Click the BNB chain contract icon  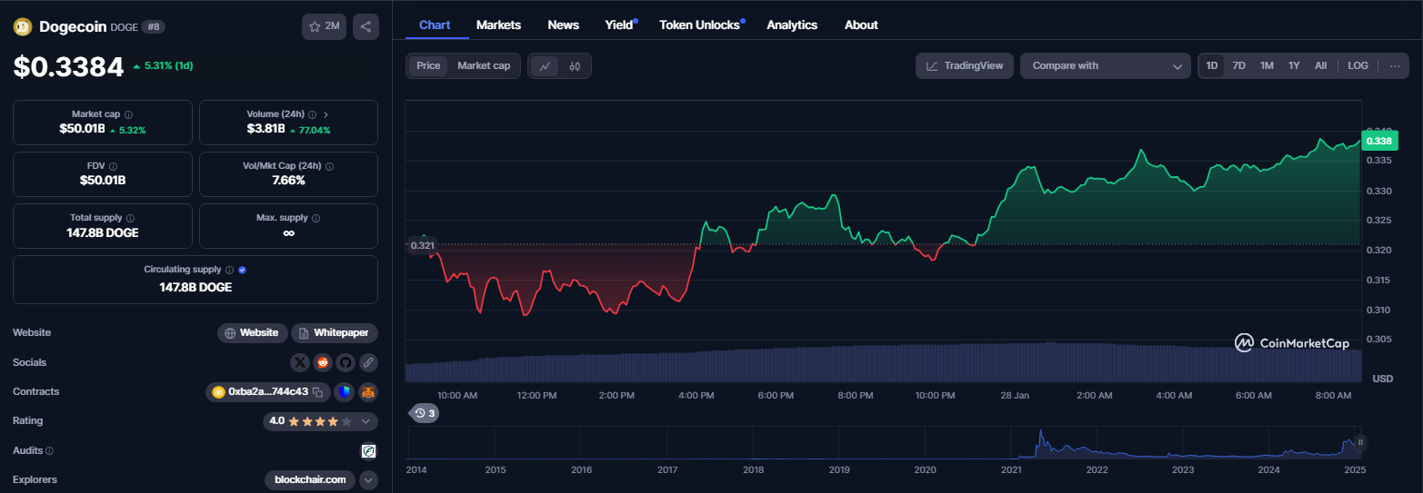click(x=218, y=392)
